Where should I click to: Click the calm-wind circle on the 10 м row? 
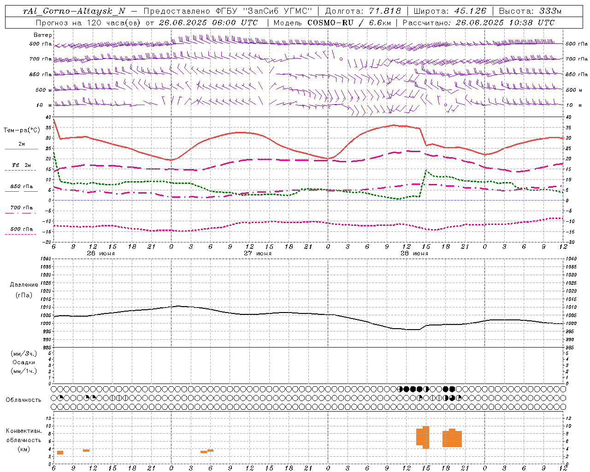445,105
